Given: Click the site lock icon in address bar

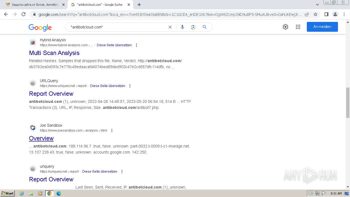Looking at the screenshot, I should [x=34, y=14].
